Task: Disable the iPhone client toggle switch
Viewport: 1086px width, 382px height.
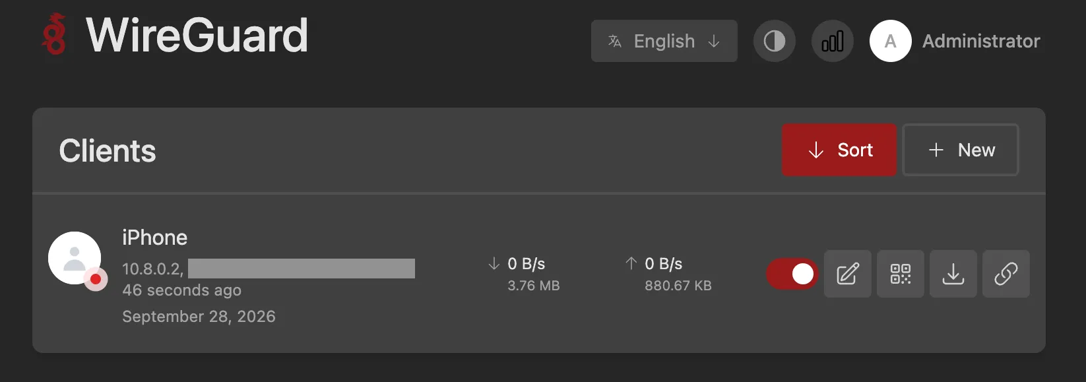Action: pyautogui.click(x=792, y=274)
